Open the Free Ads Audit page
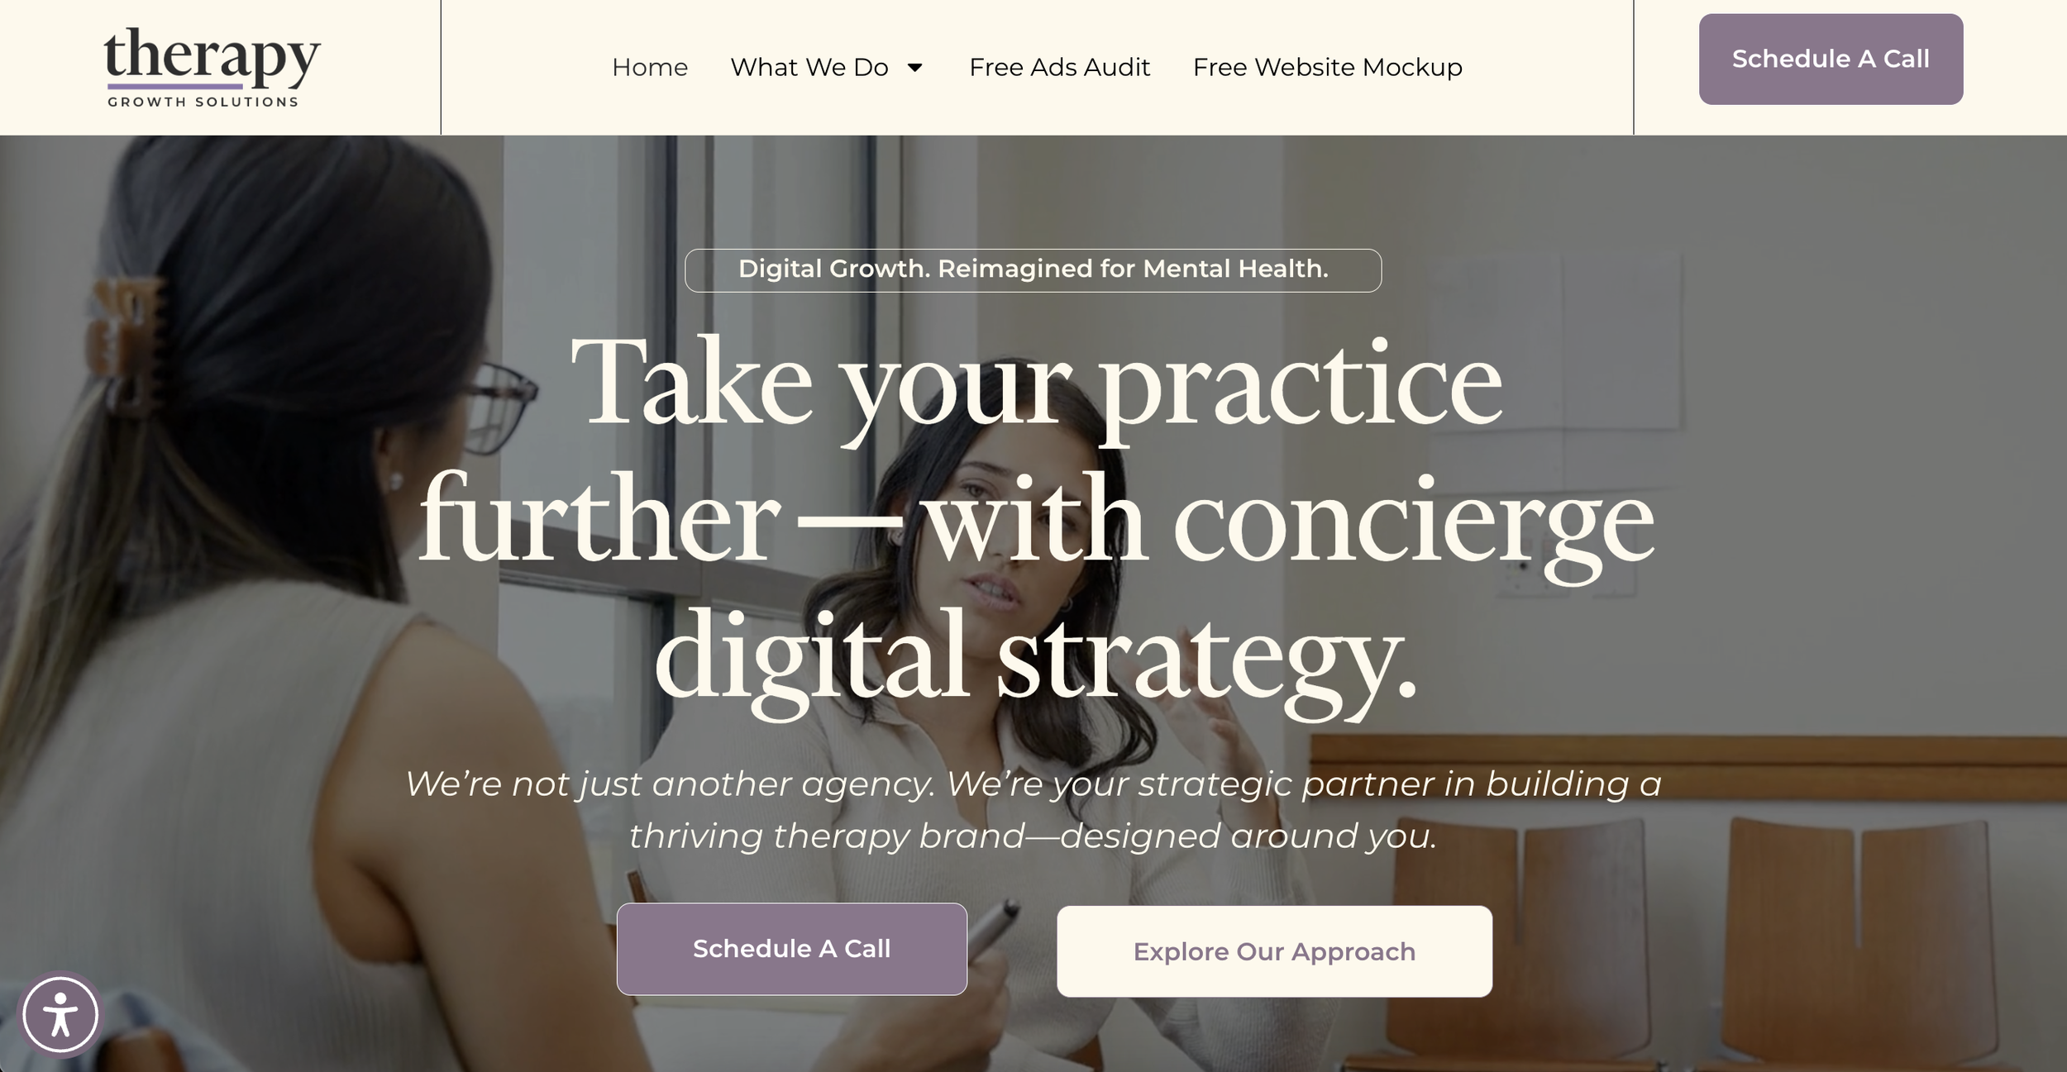The image size is (2067, 1072). click(1059, 67)
